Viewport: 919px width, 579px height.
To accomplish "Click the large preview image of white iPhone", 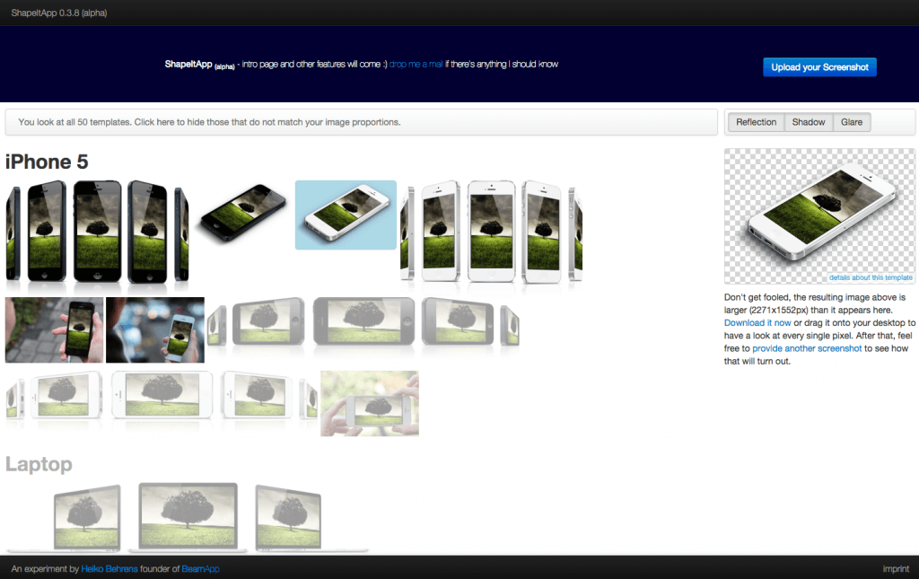I will 819,216.
